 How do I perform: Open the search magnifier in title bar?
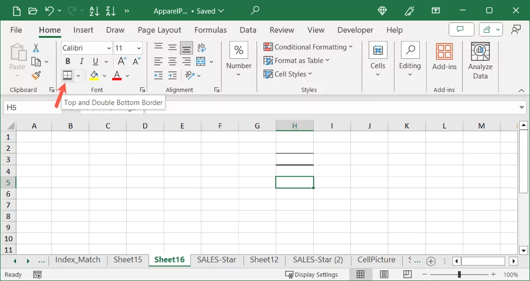pos(255,11)
